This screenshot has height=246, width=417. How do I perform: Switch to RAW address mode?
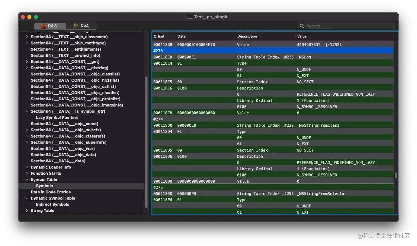[50, 26]
